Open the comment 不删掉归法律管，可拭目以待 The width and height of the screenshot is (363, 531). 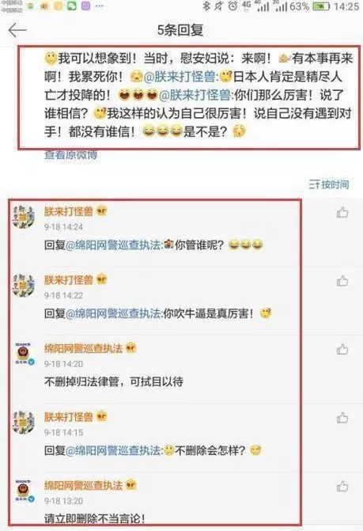tap(114, 381)
